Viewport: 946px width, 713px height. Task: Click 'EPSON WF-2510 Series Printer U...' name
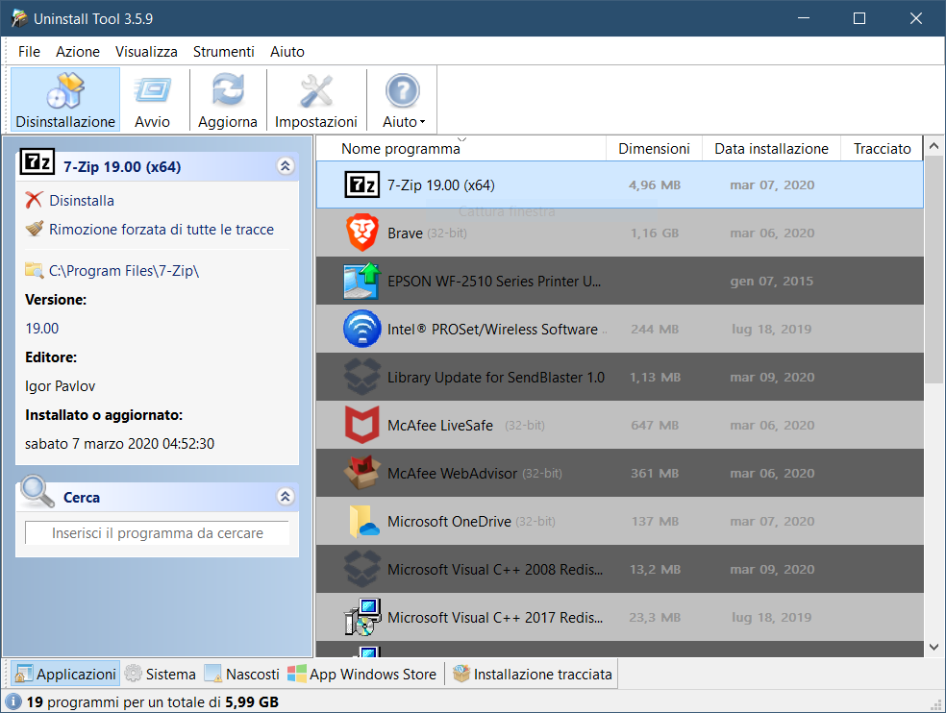(x=494, y=282)
